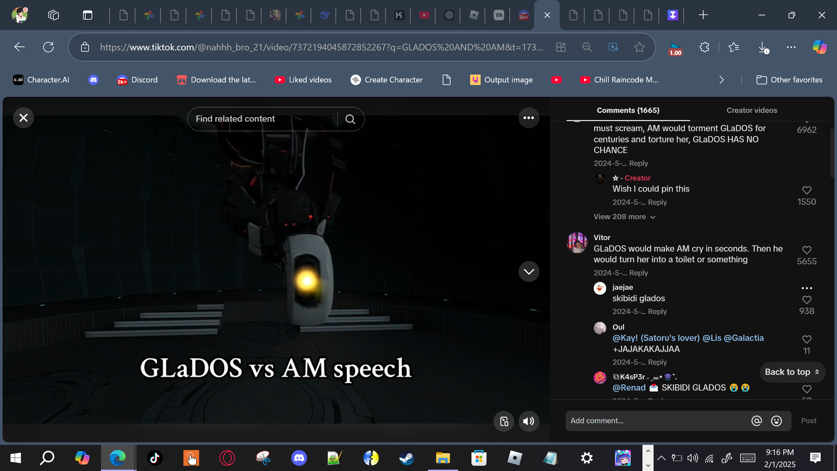Screen dimensions: 837x471
Task: Expand the favorites bar overflow chevron
Action: tap(722, 80)
